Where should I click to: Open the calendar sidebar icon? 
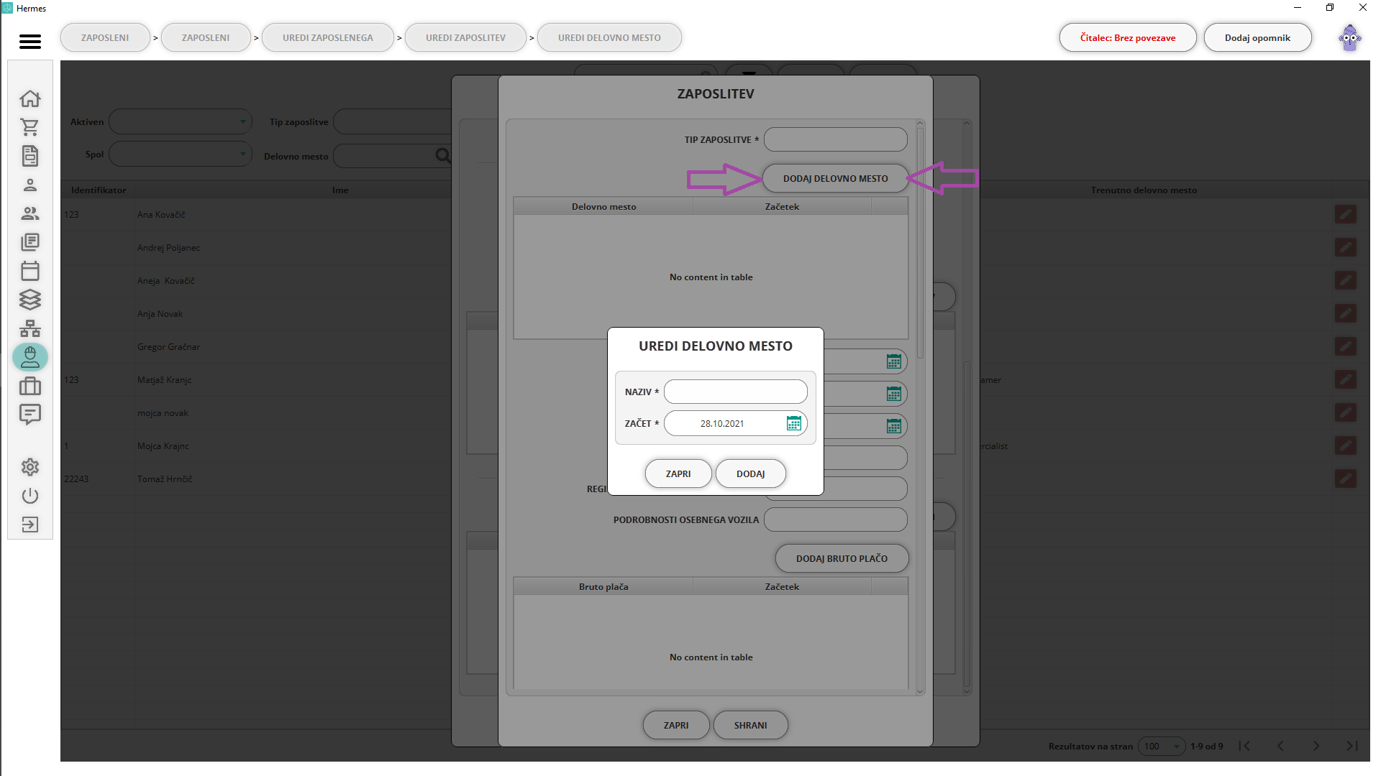[x=29, y=271]
